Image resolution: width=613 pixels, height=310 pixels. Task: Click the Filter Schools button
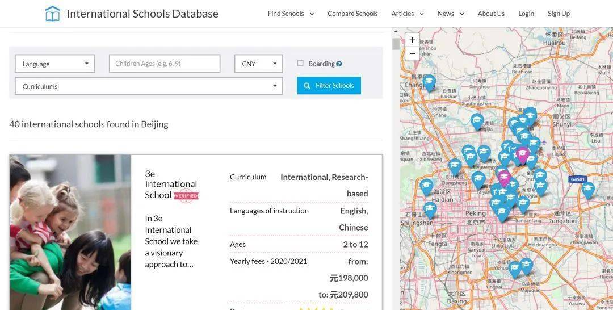(x=329, y=86)
